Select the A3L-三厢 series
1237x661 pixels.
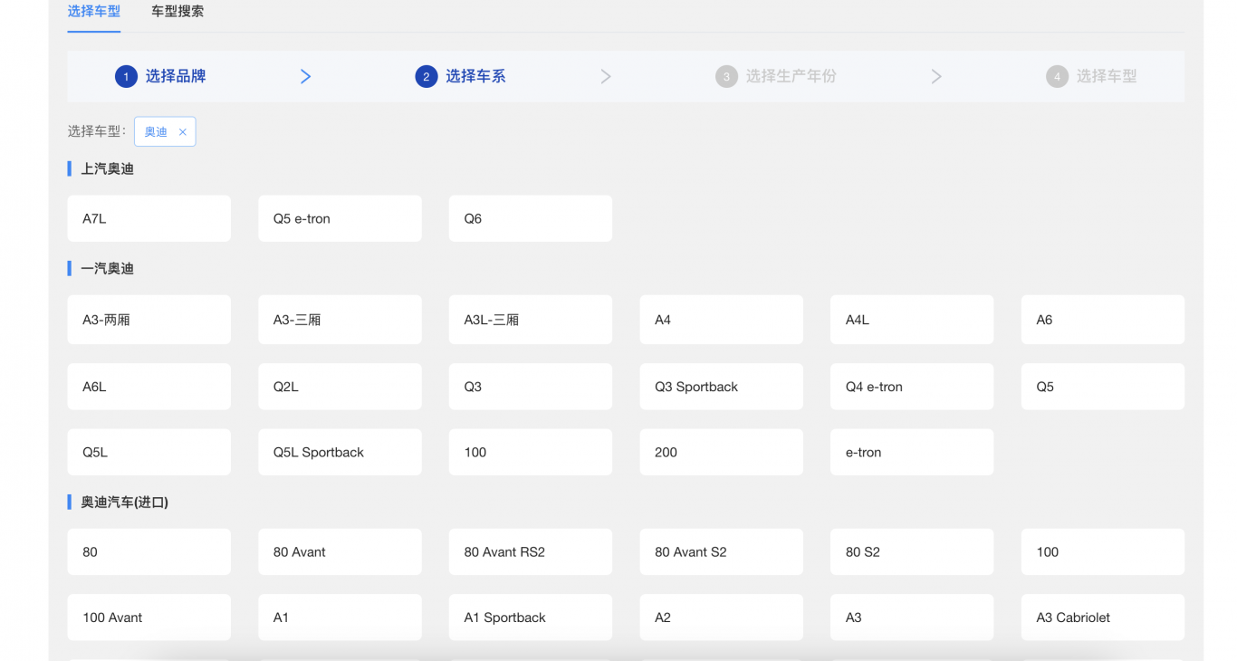(x=531, y=320)
